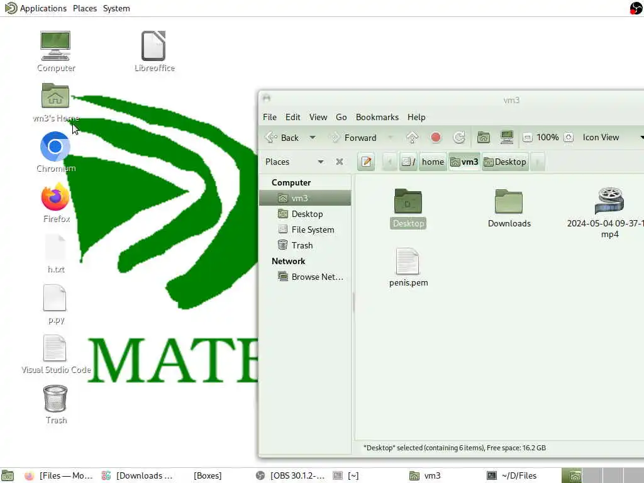Open the File menu
The image size is (644, 483).
[x=269, y=117]
